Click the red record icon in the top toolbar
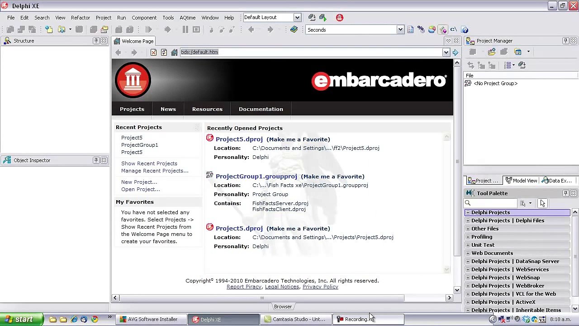 pyautogui.click(x=340, y=17)
